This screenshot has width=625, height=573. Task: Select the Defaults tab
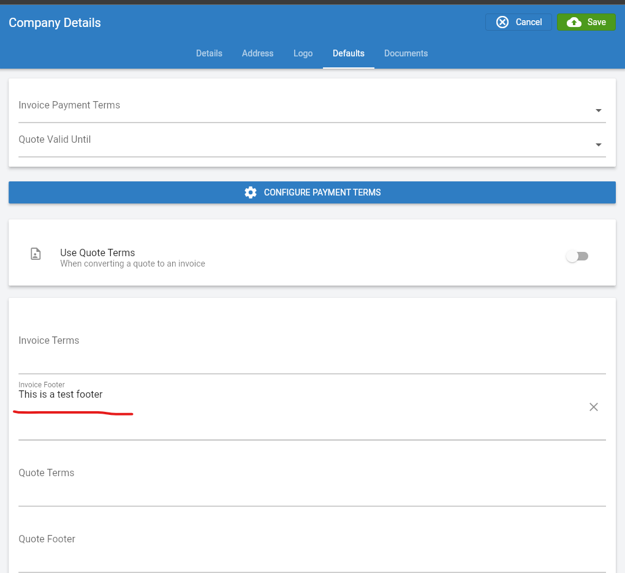pyautogui.click(x=348, y=53)
